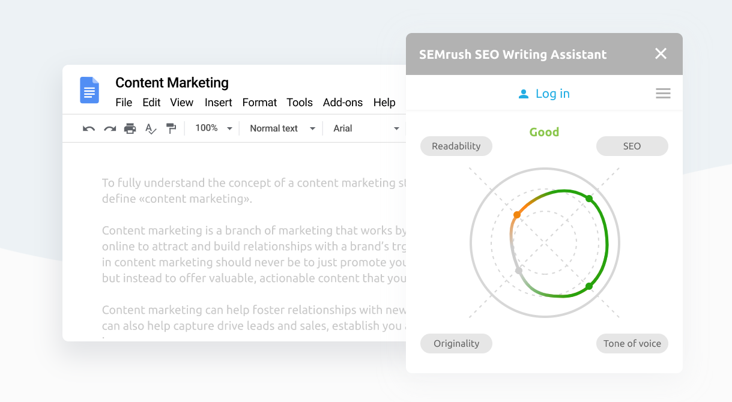Click the undo arrow icon

(x=89, y=128)
